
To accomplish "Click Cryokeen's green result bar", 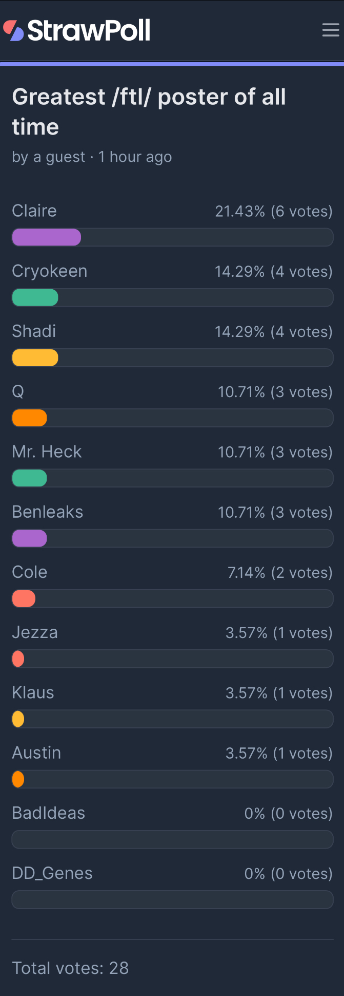I will pos(35,297).
